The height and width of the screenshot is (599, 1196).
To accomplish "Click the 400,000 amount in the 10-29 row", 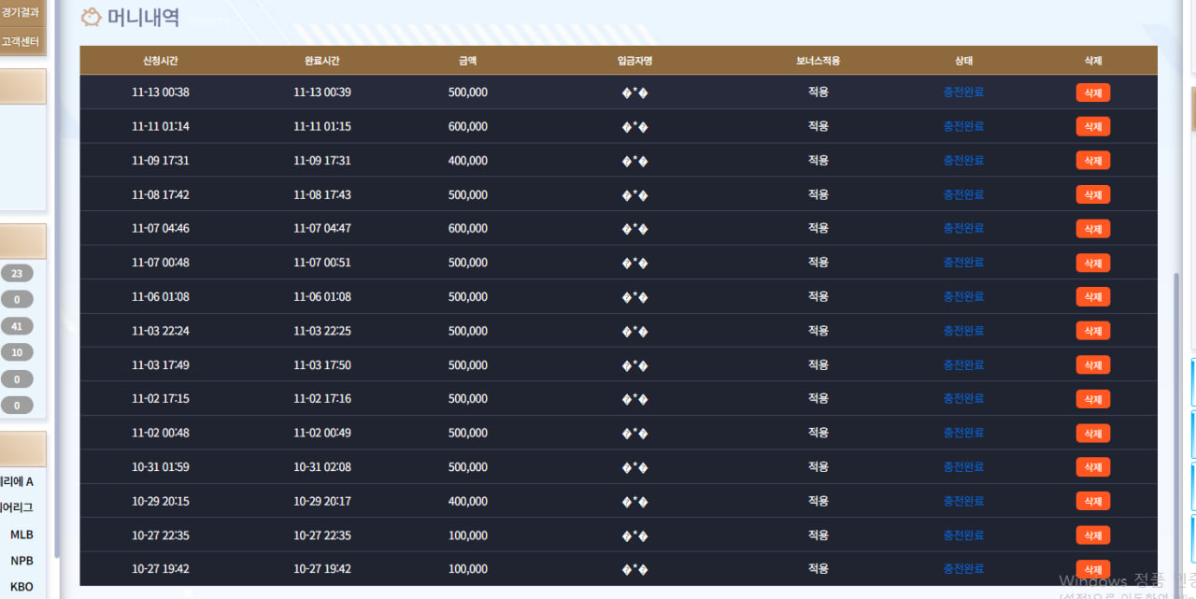I will 468,501.
